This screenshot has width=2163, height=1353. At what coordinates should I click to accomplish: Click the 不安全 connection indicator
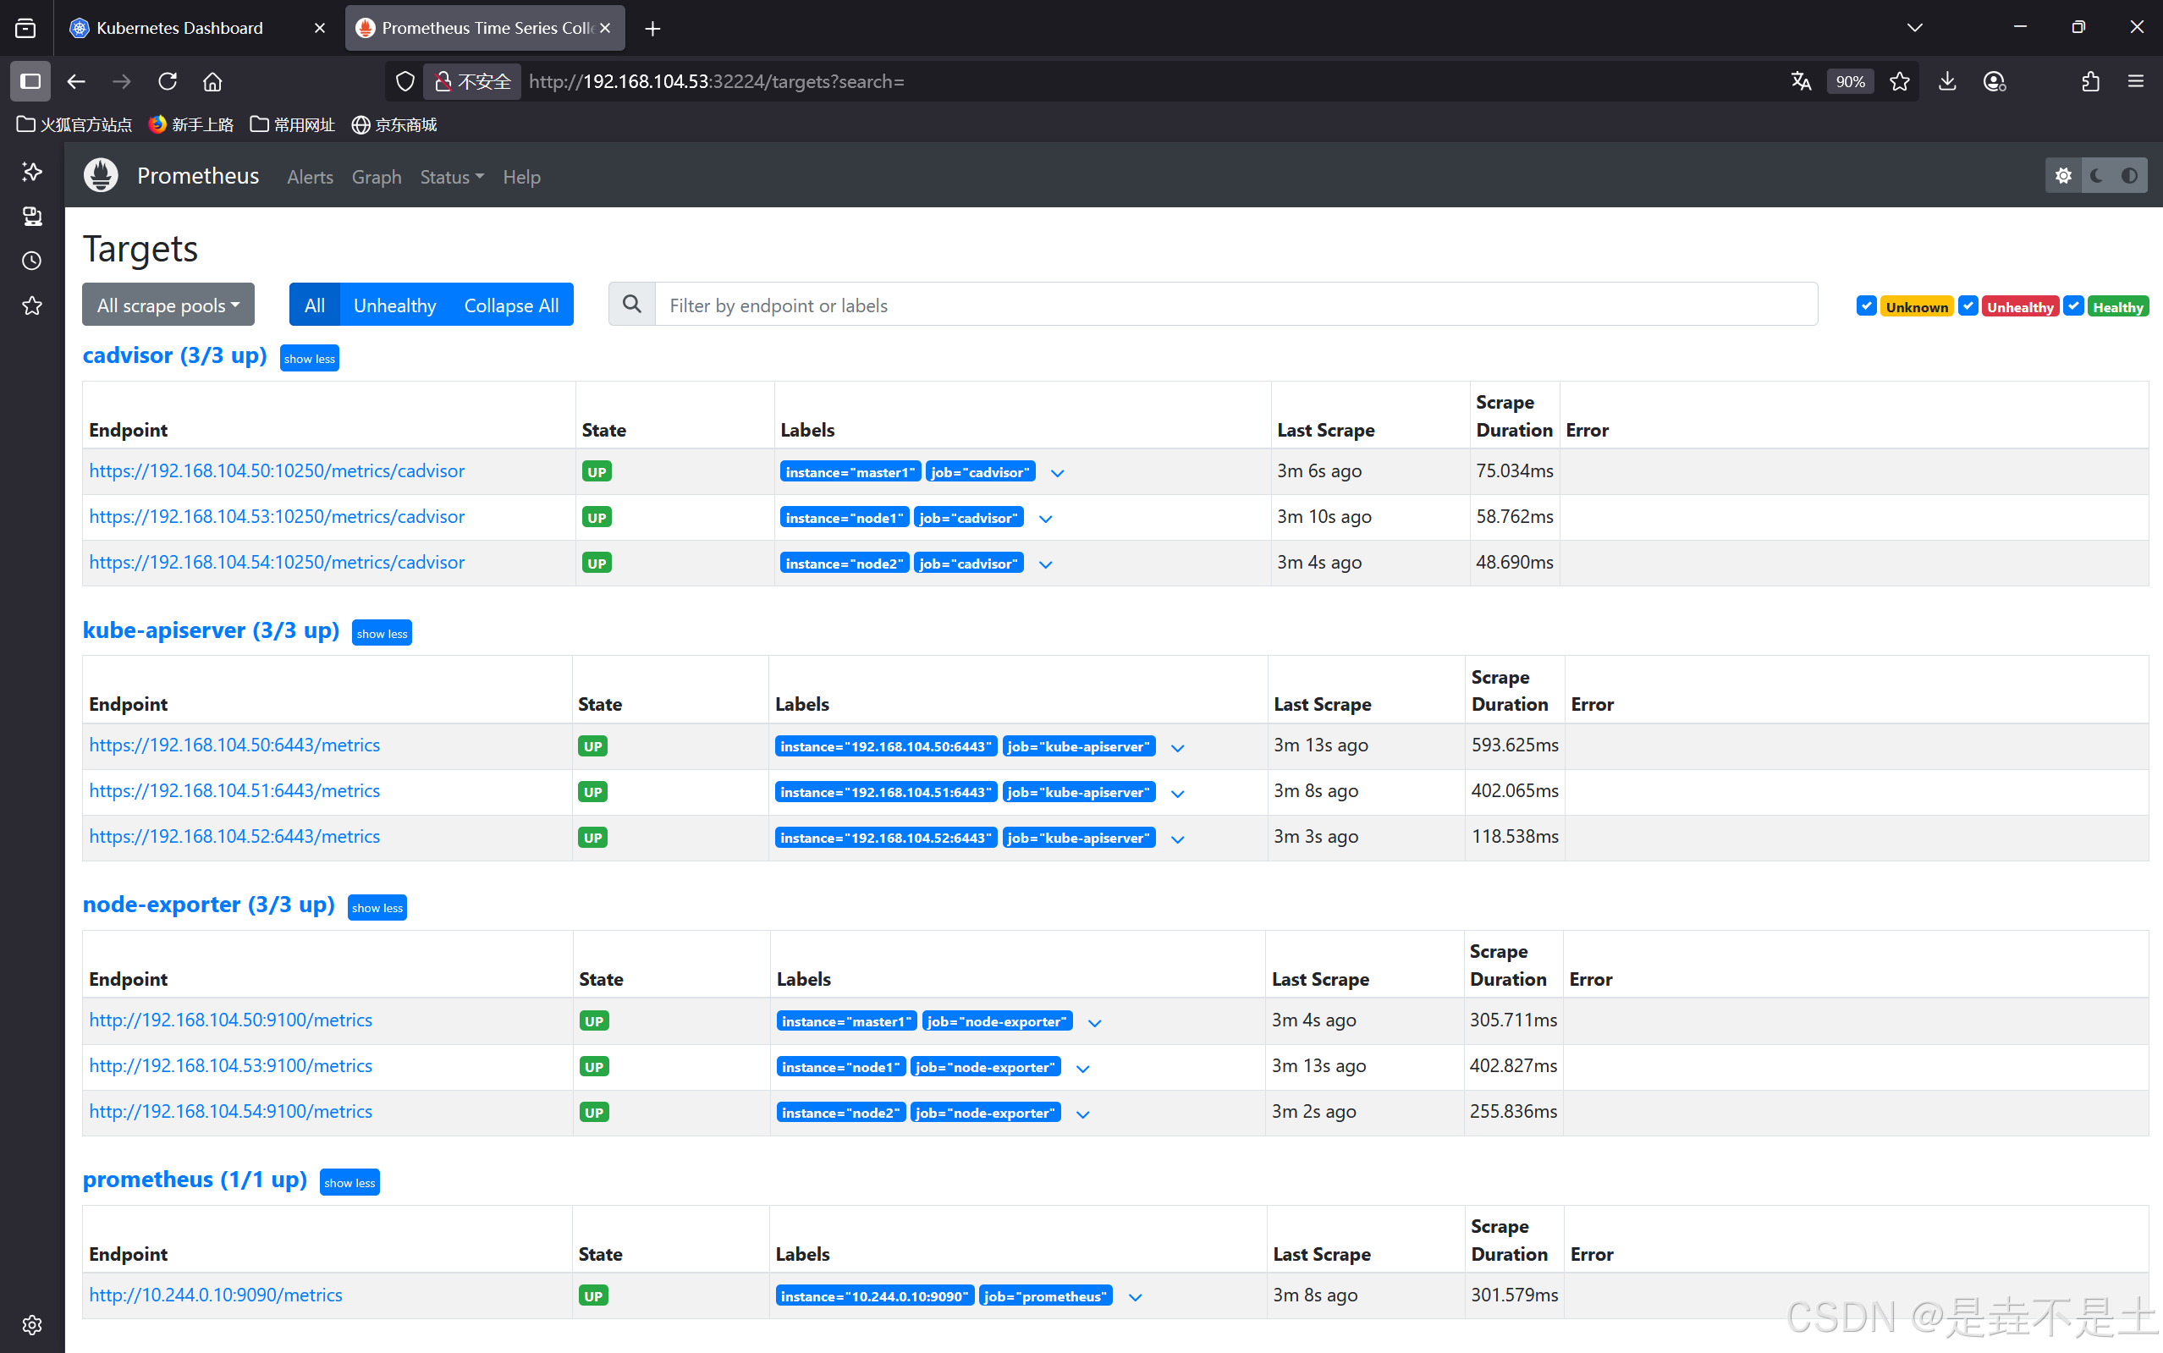pos(473,81)
